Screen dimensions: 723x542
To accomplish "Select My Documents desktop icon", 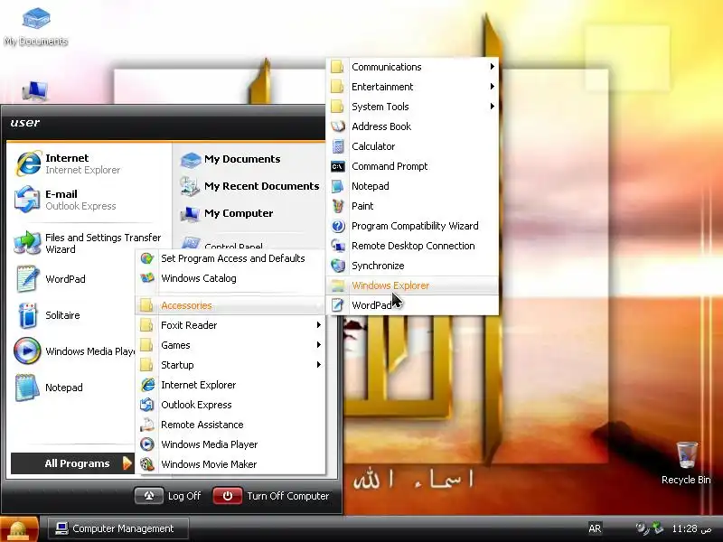I will (36, 27).
